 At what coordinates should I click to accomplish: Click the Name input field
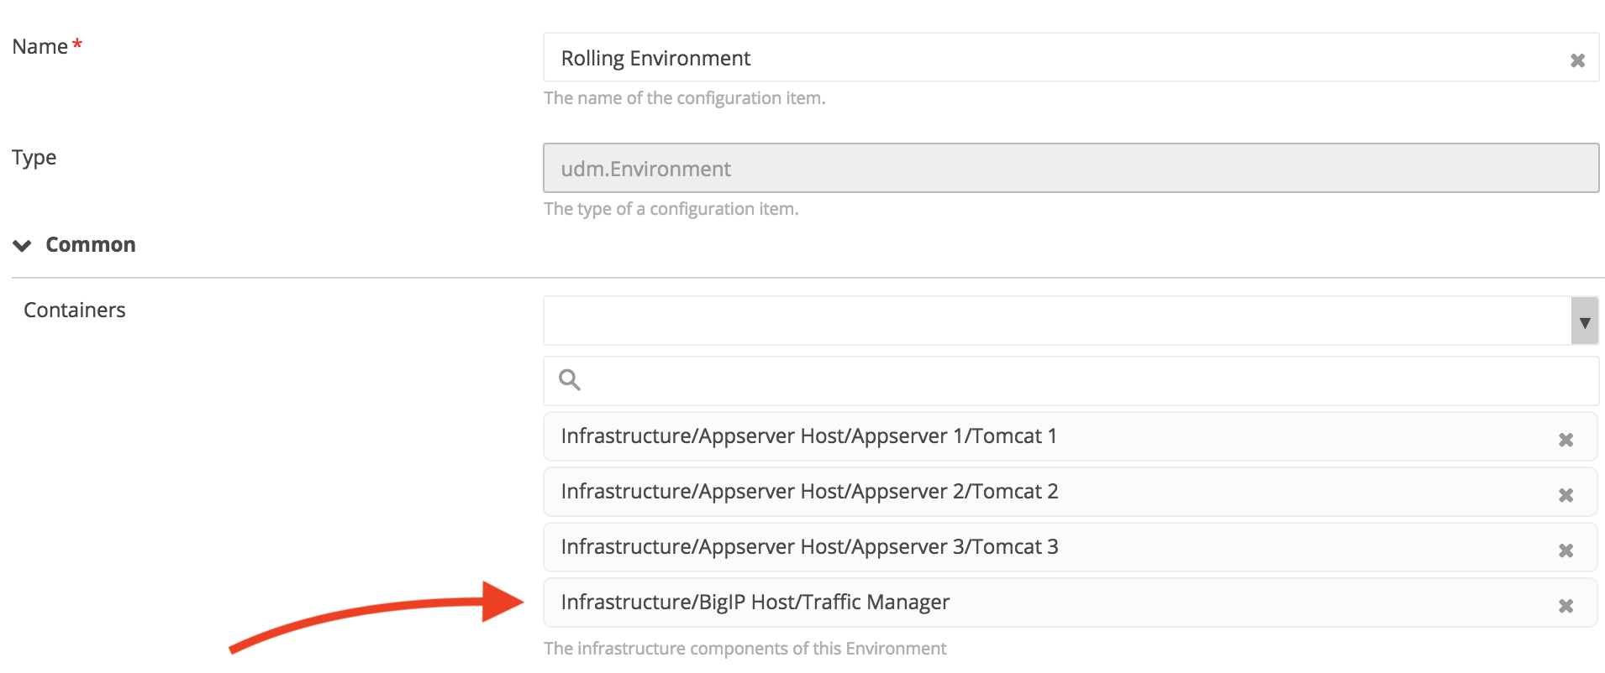pyautogui.click(x=1071, y=58)
